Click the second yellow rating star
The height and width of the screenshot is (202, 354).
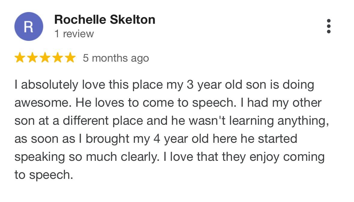click(32, 57)
